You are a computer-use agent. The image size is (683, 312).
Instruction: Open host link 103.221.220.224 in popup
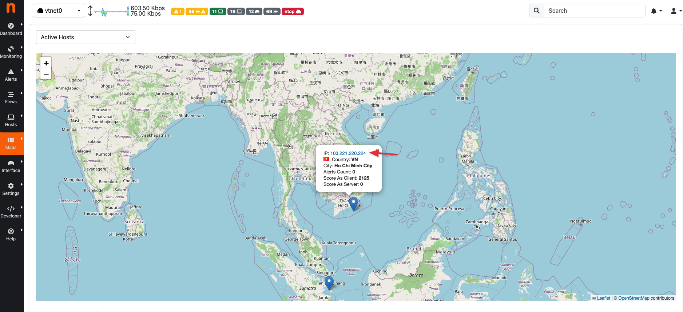tap(348, 153)
